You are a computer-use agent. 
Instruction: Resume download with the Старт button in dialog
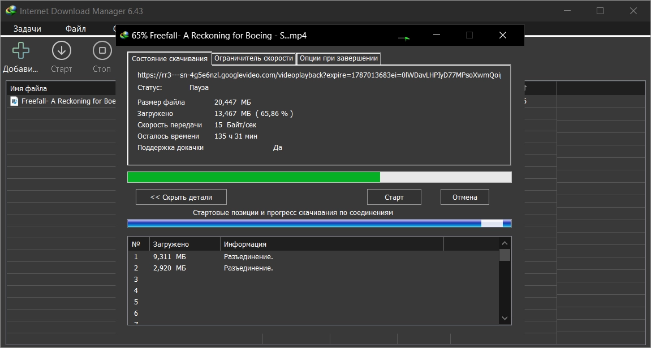coord(394,197)
